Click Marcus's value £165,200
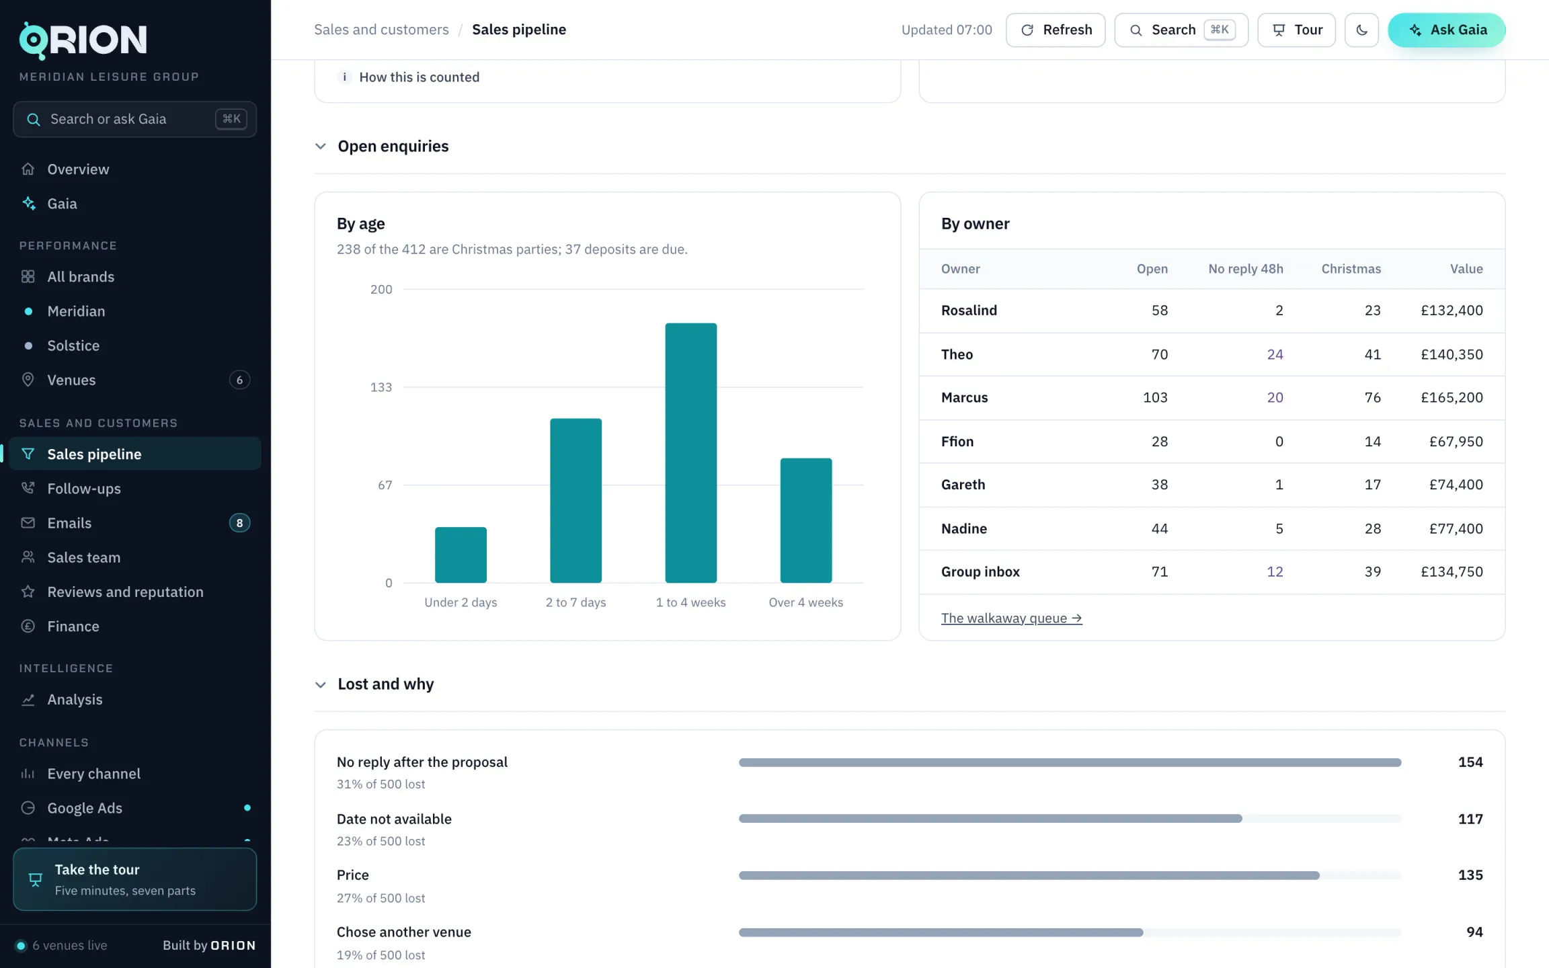 coord(1452,397)
